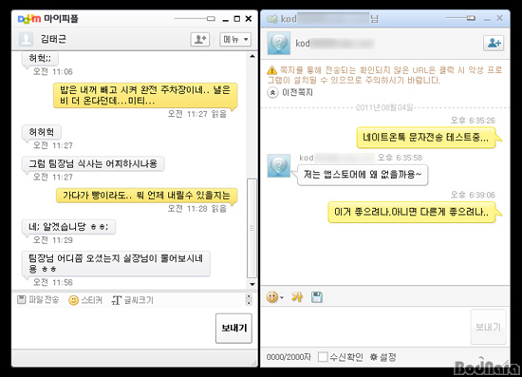Maximize the MyPeople chat window
The width and height of the screenshot is (522, 377).
point(236,19)
